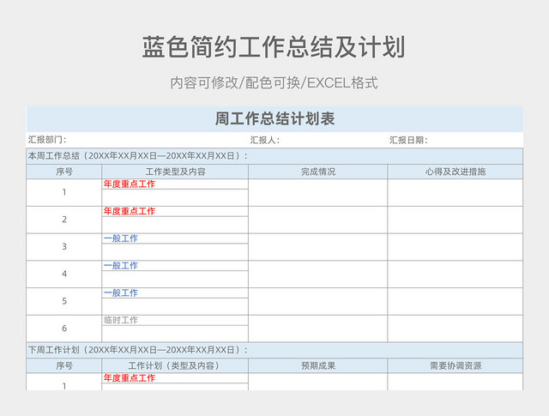Screen dimensions: 549x416
Task: Select 一般工作 label in row 3
Action: click(121, 238)
